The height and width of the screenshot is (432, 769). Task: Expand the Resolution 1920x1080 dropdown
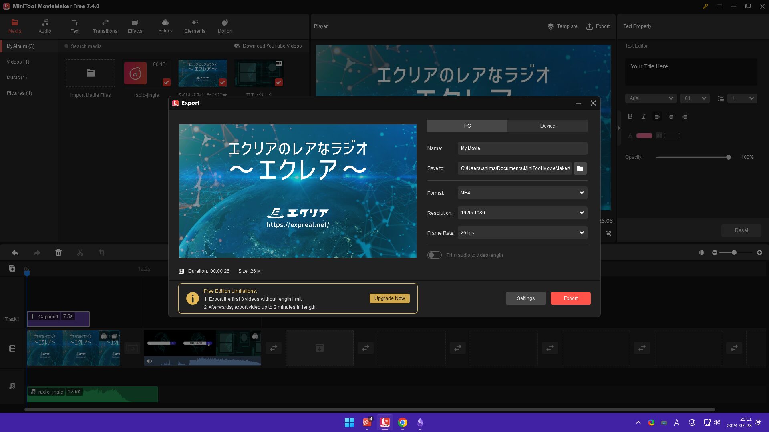522,213
